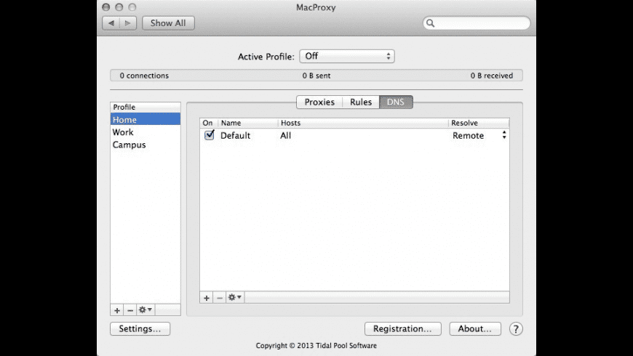Click the Profile list header

146,108
